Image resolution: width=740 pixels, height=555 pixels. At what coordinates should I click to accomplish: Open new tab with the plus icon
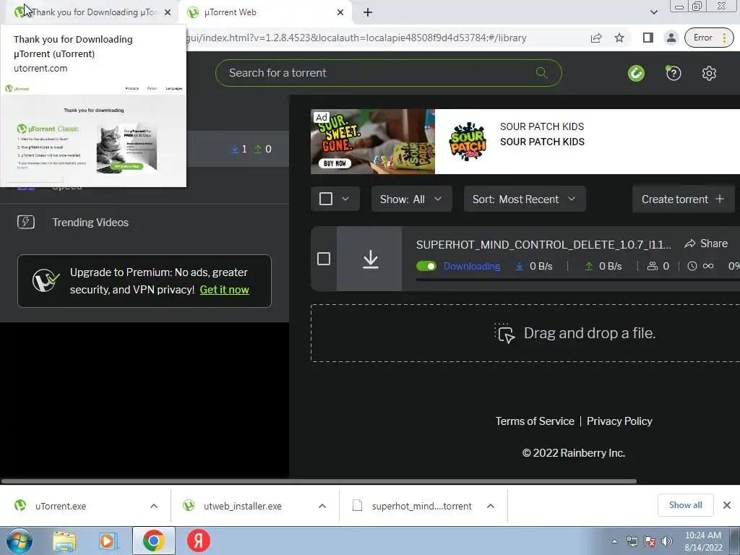click(368, 13)
